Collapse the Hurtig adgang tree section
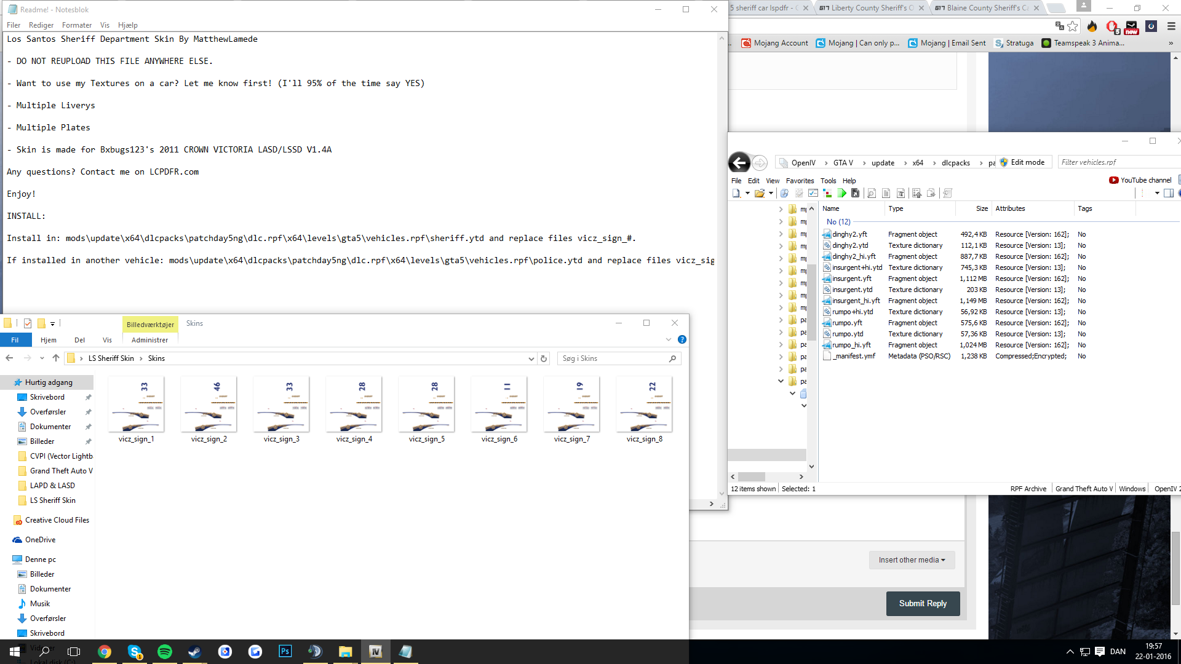 click(7, 382)
